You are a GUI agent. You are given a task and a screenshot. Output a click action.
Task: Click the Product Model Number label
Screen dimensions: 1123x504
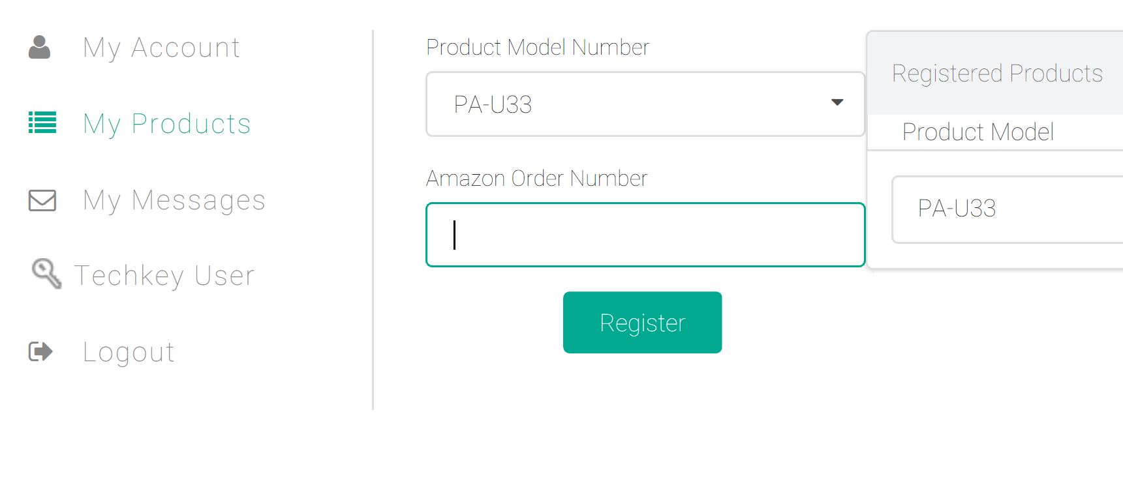[537, 48]
